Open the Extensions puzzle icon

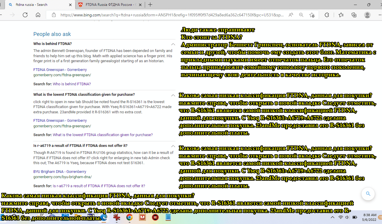327,15
